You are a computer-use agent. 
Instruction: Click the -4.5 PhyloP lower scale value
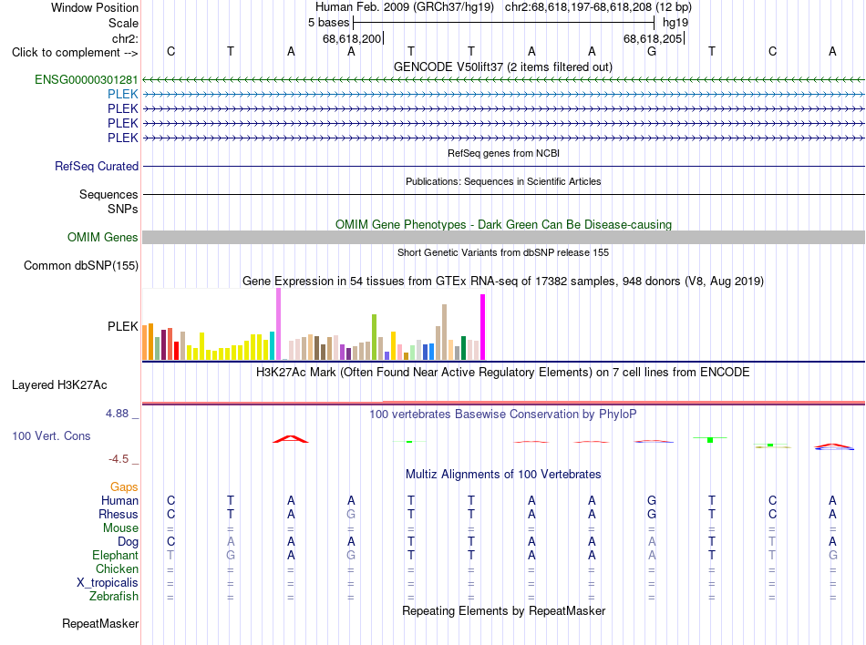click(x=119, y=459)
